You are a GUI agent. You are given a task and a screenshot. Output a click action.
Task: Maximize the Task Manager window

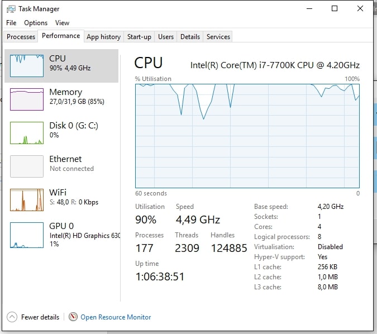pyautogui.click(x=335, y=8)
